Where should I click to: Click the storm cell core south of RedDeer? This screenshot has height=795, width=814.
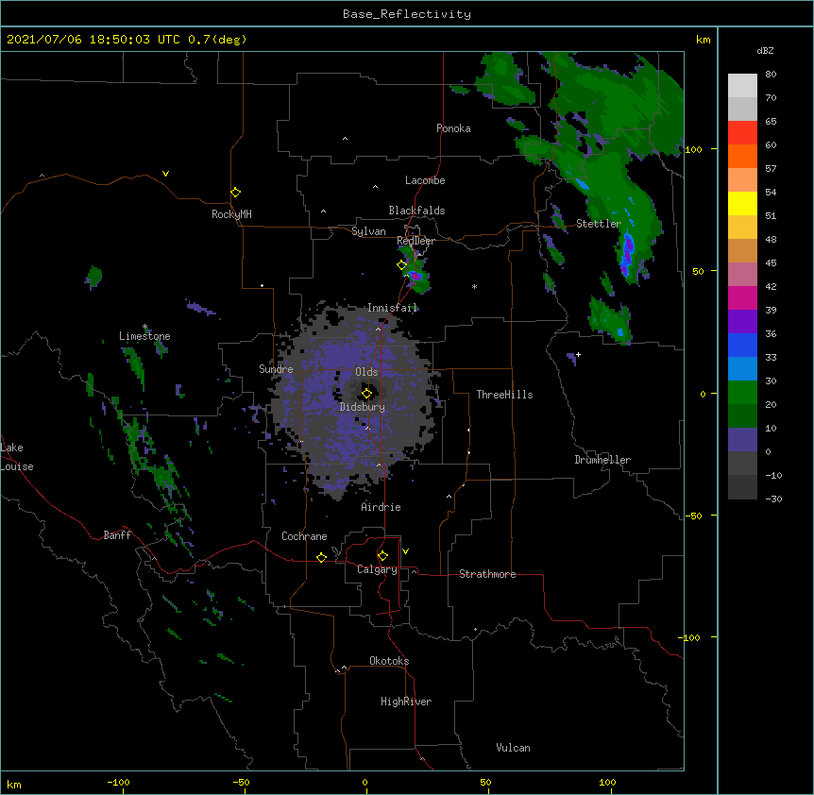[x=415, y=276]
